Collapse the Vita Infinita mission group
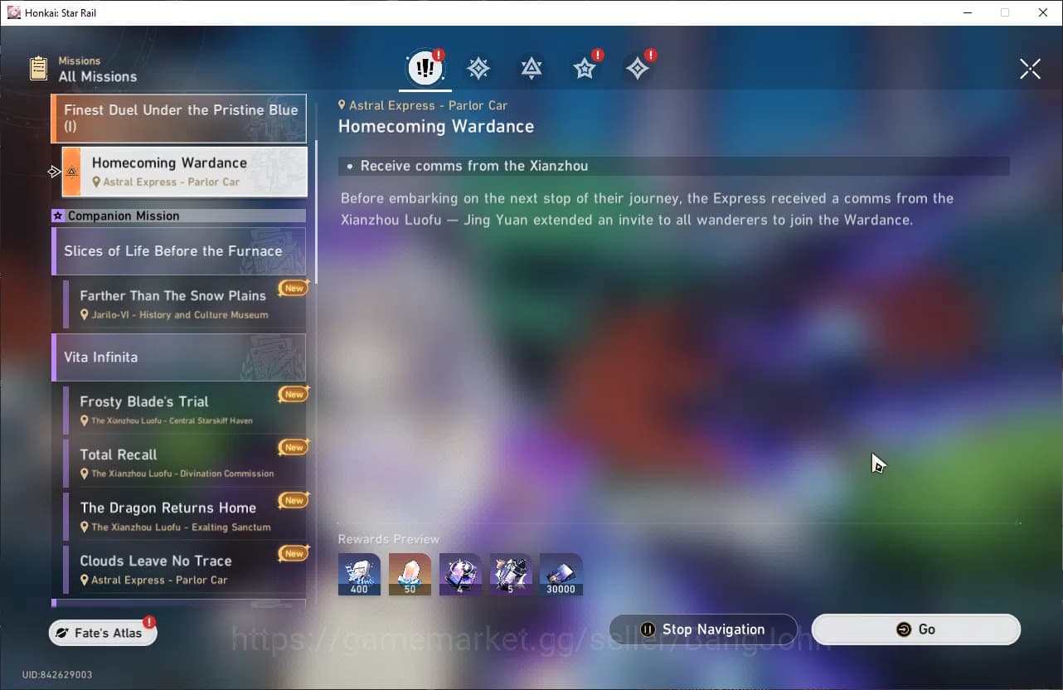The image size is (1063, 690). [179, 357]
